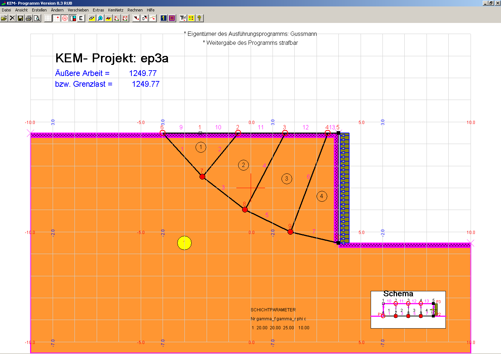
Task: Select open surface node 6
Action: pyautogui.click(x=163, y=133)
